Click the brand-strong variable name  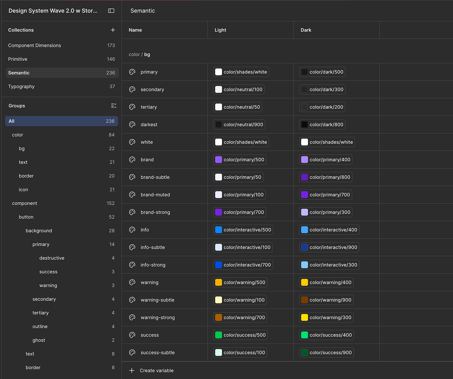click(155, 212)
